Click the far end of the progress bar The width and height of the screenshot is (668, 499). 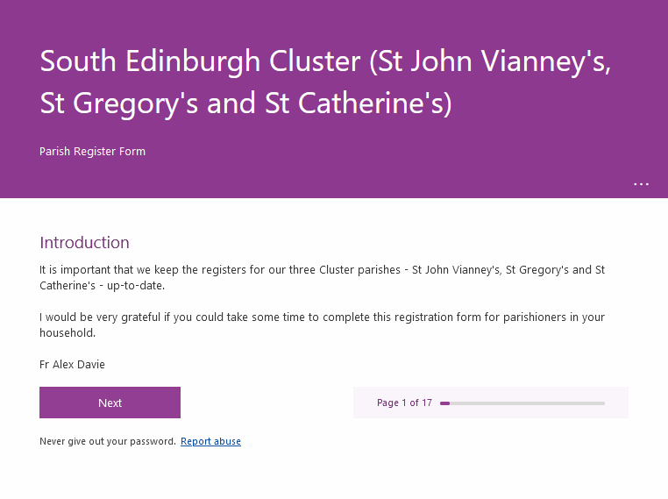tap(602, 403)
